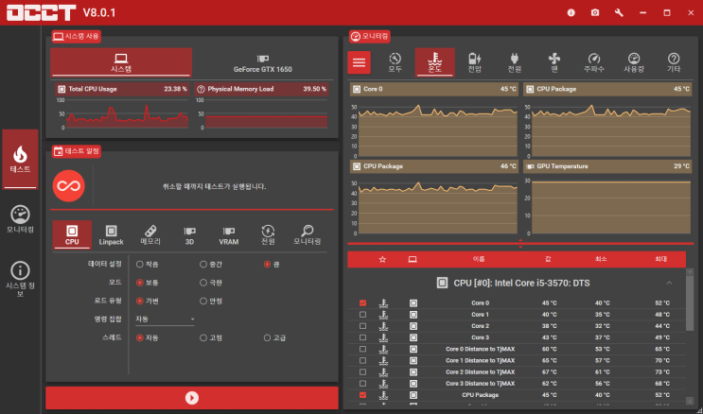703x414 pixels.
Task: Check the Core 1 sensor checkbox
Action: (x=362, y=315)
